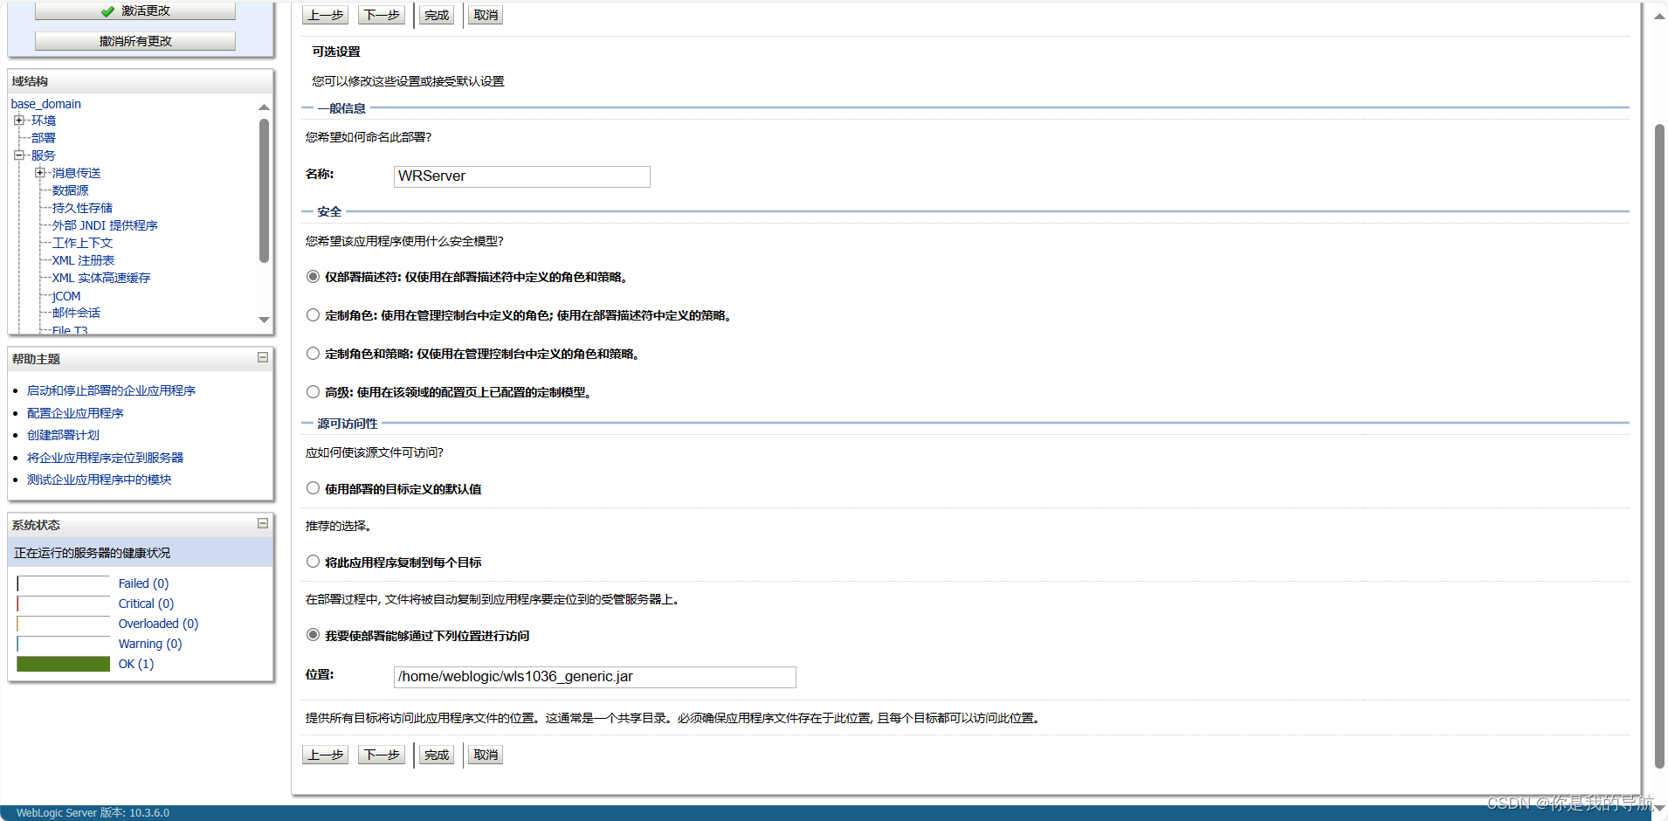
Task: Select the 定制角色和策略 option
Action: tap(312, 353)
